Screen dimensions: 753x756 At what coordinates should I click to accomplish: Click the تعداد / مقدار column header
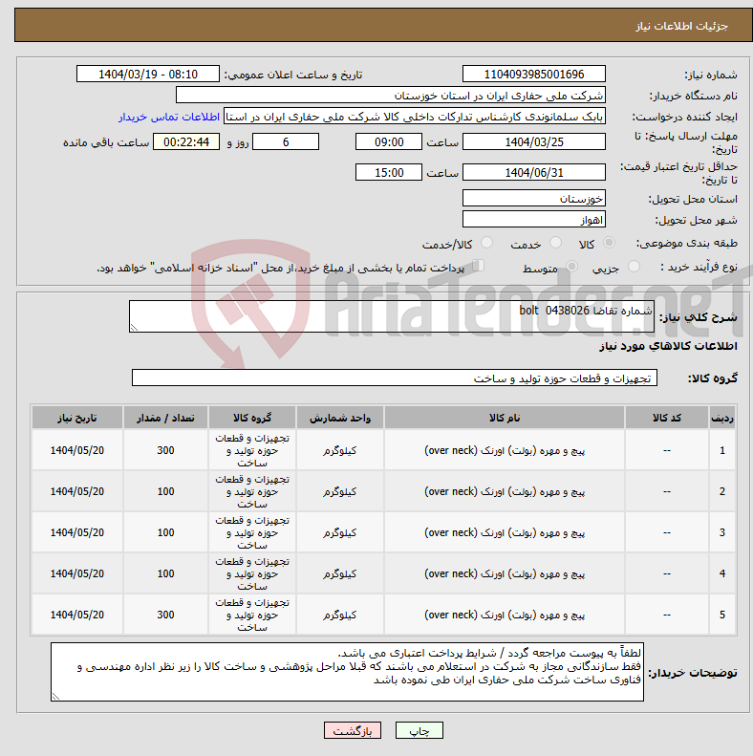(165, 418)
